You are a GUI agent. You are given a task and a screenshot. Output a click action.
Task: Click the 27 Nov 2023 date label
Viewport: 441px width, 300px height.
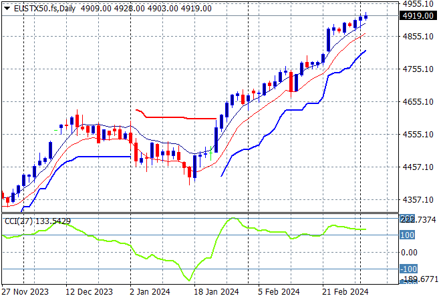pos(24,292)
